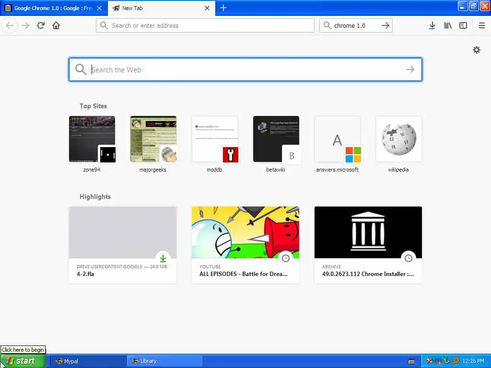Click the Search the Web input
Screen dimensions: 491x368
tap(245, 69)
